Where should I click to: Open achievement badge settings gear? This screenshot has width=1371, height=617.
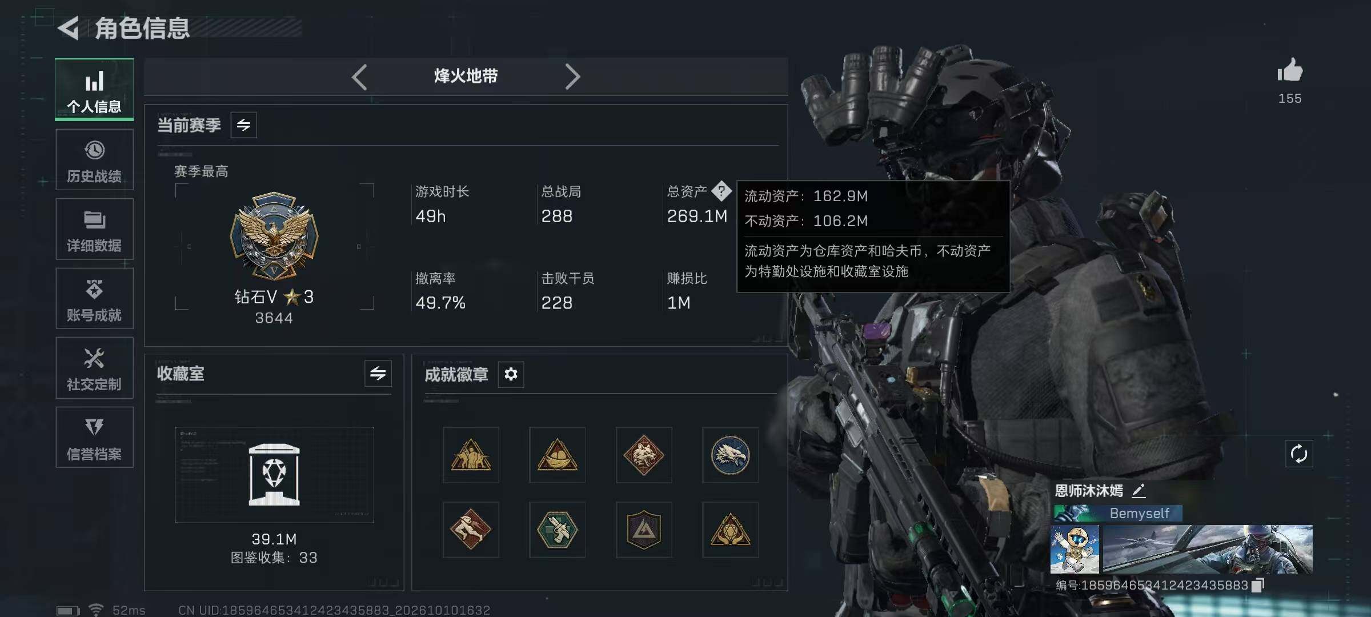(511, 374)
